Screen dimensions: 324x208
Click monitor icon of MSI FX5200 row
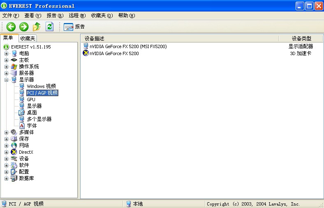tap(86, 46)
